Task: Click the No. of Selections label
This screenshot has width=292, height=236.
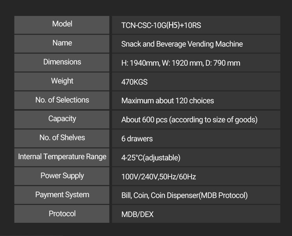Action: pos(62,100)
